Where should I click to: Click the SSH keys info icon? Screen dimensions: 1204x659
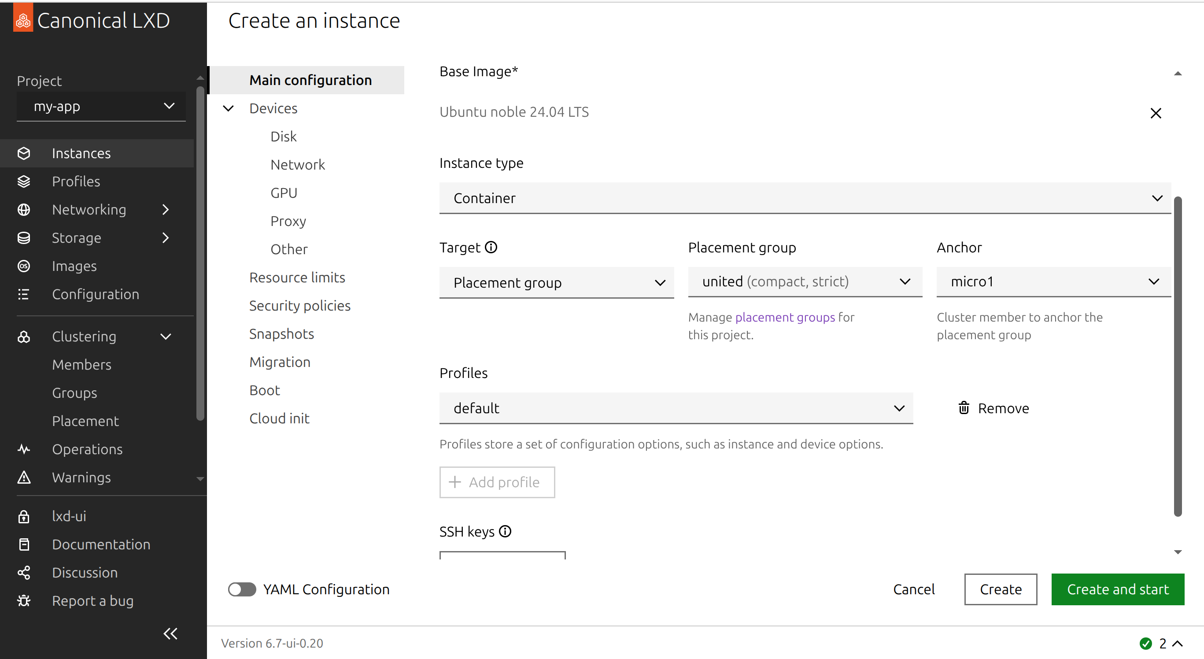coord(505,531)
